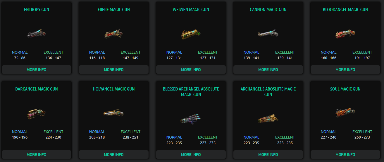384x162 pixels.
Task: Click the Soul Magic Gun title
Action: point(345,89)
